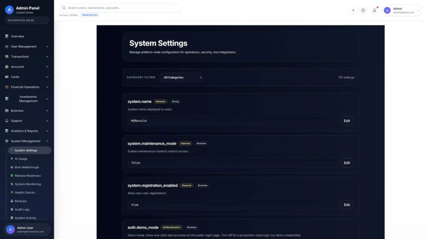Viewport: 427px width, 239px height.
Task: Click the Backups icon
Action: [x=12, y=201]
